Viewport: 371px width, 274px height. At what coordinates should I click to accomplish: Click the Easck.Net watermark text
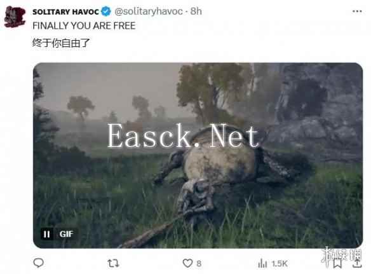click(183, 135)
